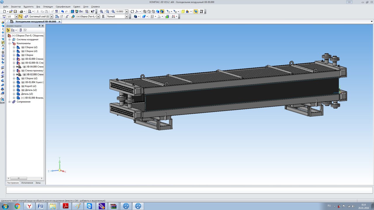
Task: Expand the Системы координат tree node
Action: point(10,39)
